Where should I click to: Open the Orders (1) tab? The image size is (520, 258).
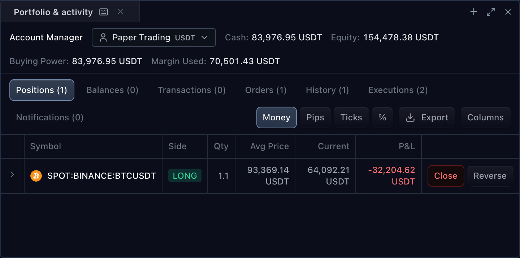coord(266,90)
